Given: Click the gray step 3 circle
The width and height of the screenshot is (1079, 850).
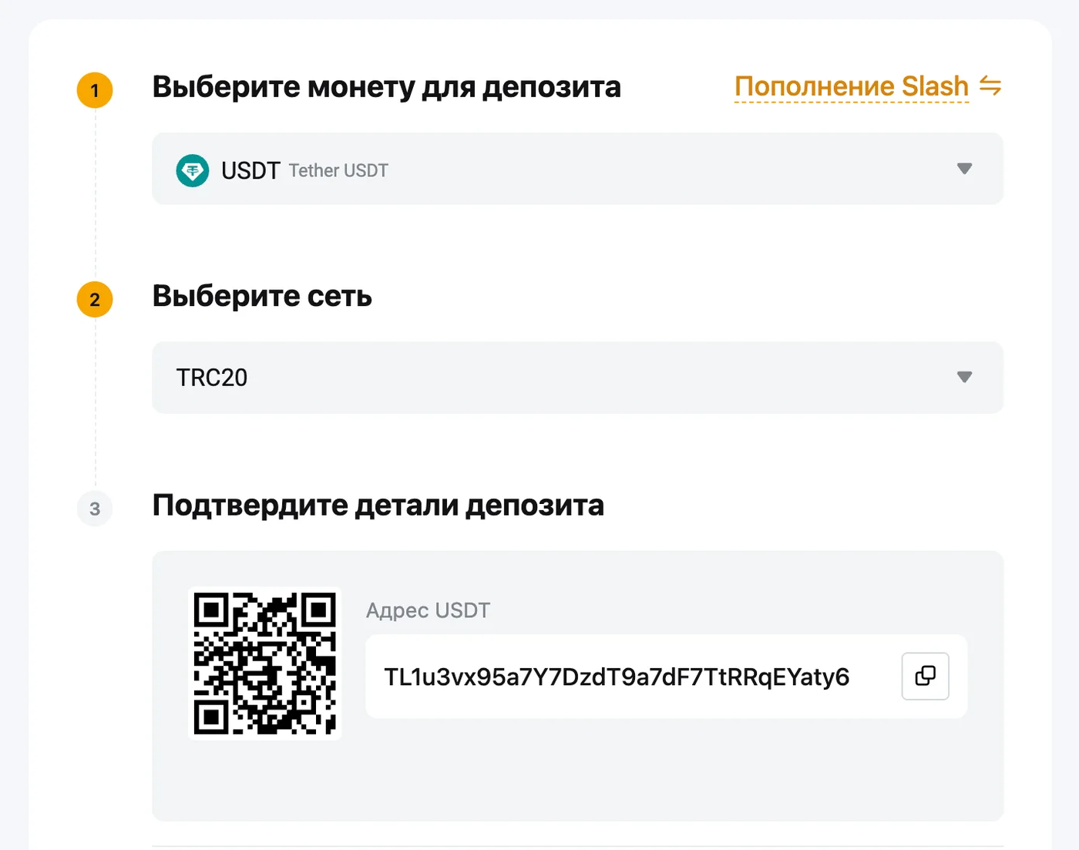Looking at the screenshot, I should pos(95,509).
